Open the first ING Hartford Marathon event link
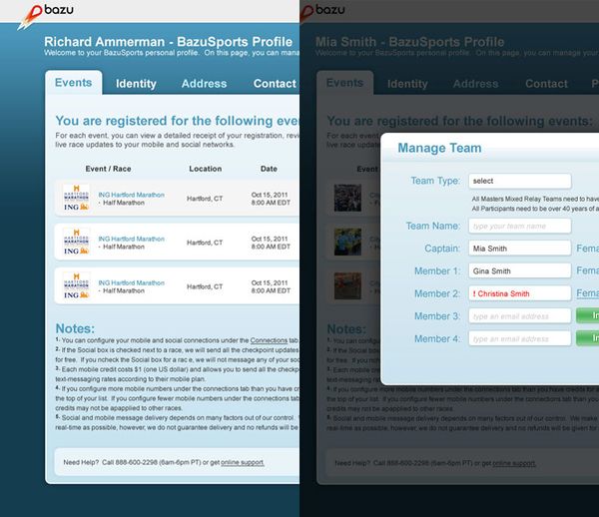The image size is (599, 517). click(132, 194)
